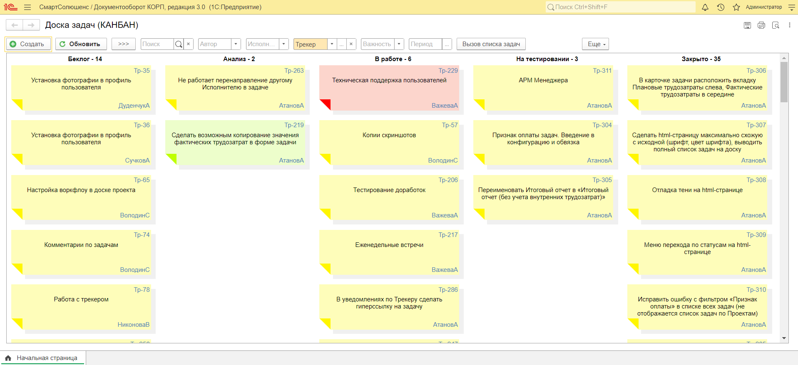The height and width of the screenshot is (365, 798).
Task: Switch to Начальная страница tab
Action: (43, 358)
